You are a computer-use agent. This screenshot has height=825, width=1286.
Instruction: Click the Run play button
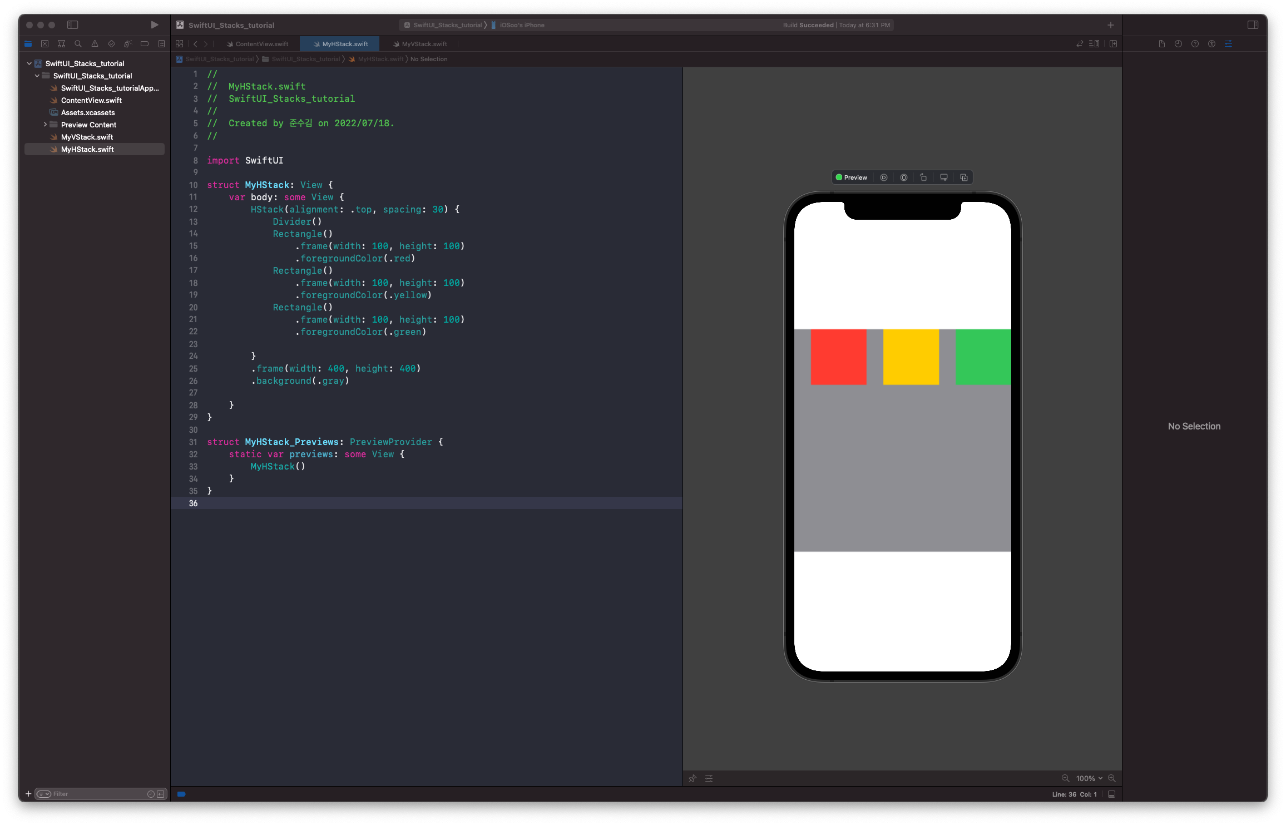click(x=155, y=24)
